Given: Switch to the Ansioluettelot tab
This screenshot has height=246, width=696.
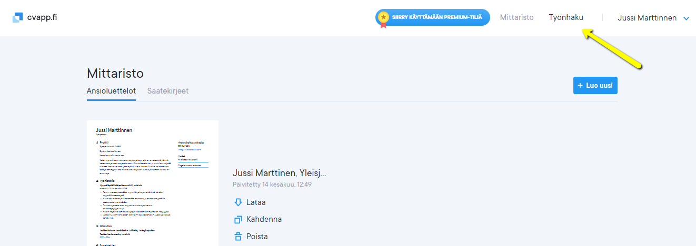Looking at the screenshot, I should (x=111, y=91).
